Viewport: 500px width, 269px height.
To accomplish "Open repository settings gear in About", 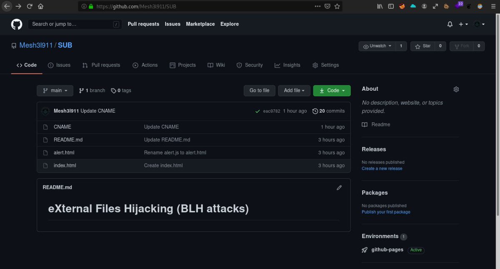I will point(456,89).
